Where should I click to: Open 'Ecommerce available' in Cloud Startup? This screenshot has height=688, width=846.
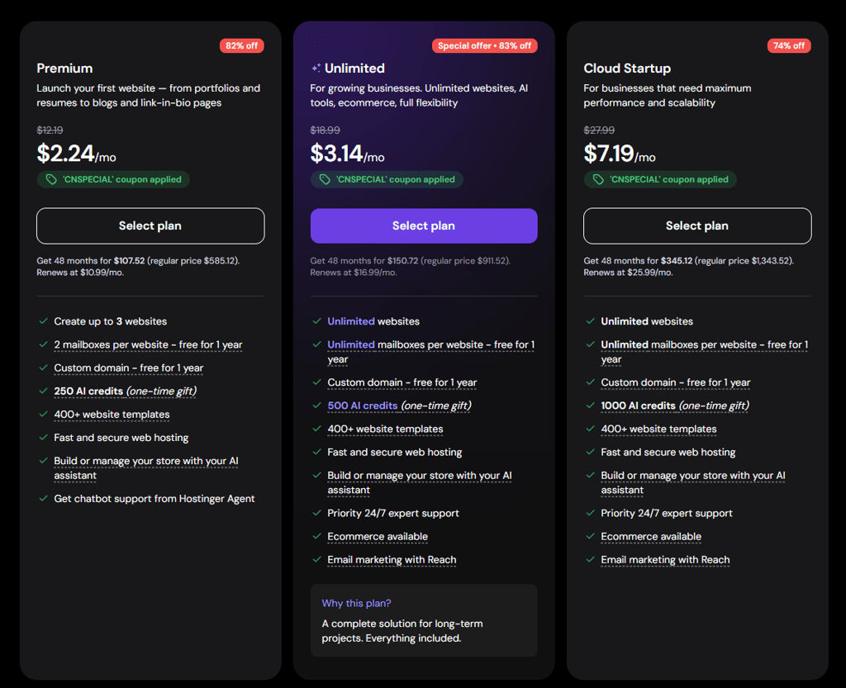[x=651, y=537]
